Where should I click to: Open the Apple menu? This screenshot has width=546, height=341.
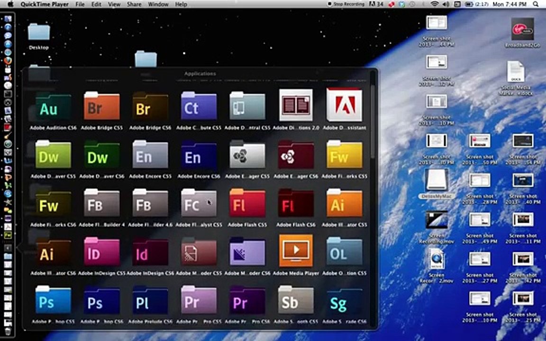(x=10, y=4)
